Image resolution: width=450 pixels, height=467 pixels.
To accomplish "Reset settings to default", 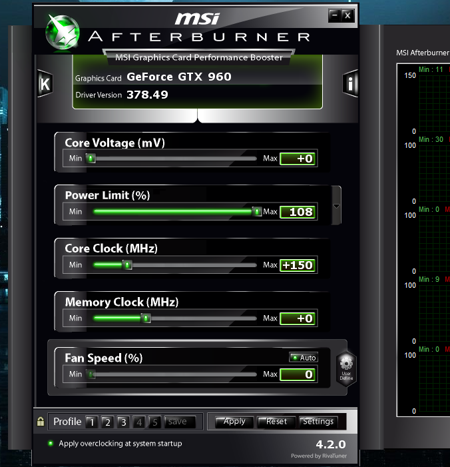I will (276, 422).
